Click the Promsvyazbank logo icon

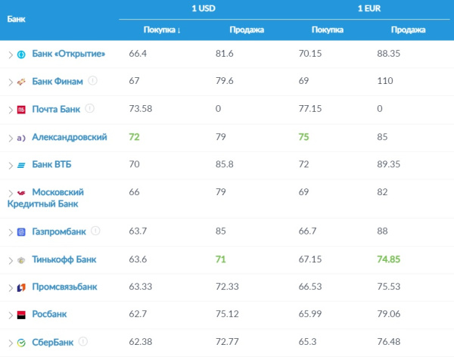click(21, 287)
